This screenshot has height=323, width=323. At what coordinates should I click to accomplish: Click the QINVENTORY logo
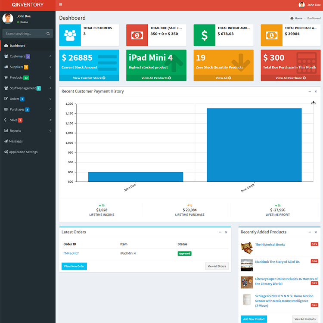[28, 5]
